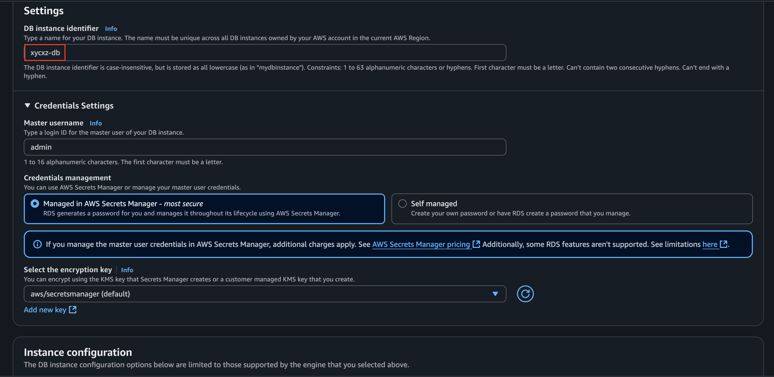Image resolution: width=774 pixels, height=377 pixels.
Task: Follow the limitations 'here' link
Action: tap(710, 244)
